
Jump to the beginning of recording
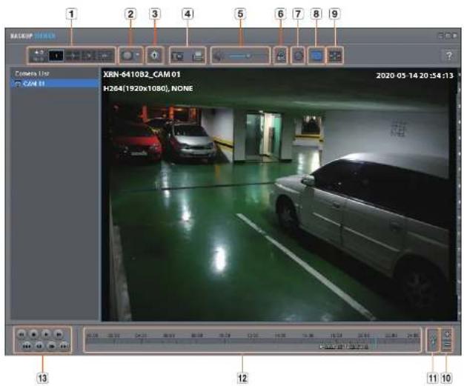tap(27, 346)
